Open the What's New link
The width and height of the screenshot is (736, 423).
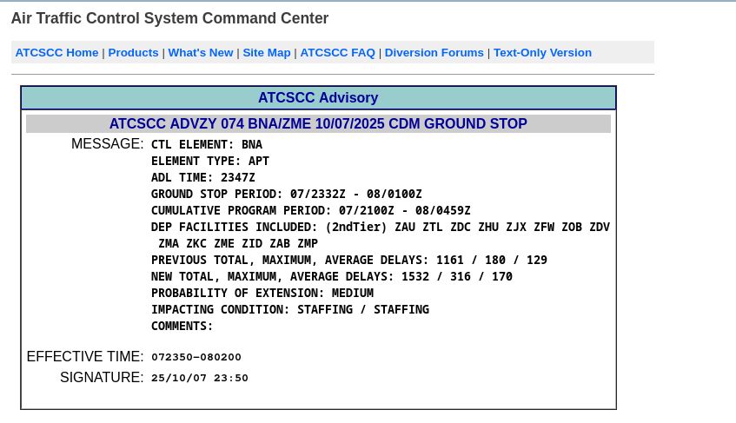point(201,52)
